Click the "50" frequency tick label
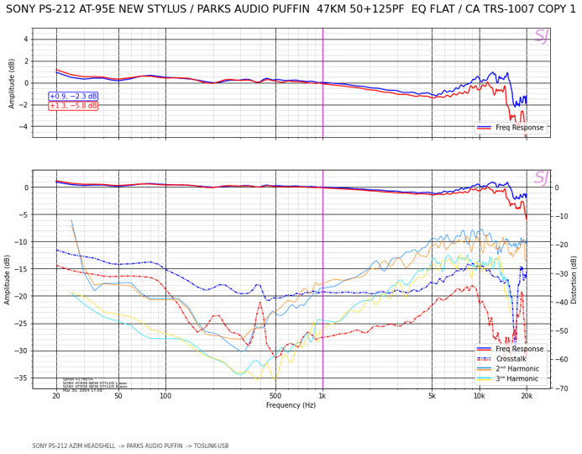 (x=118, y=396)
